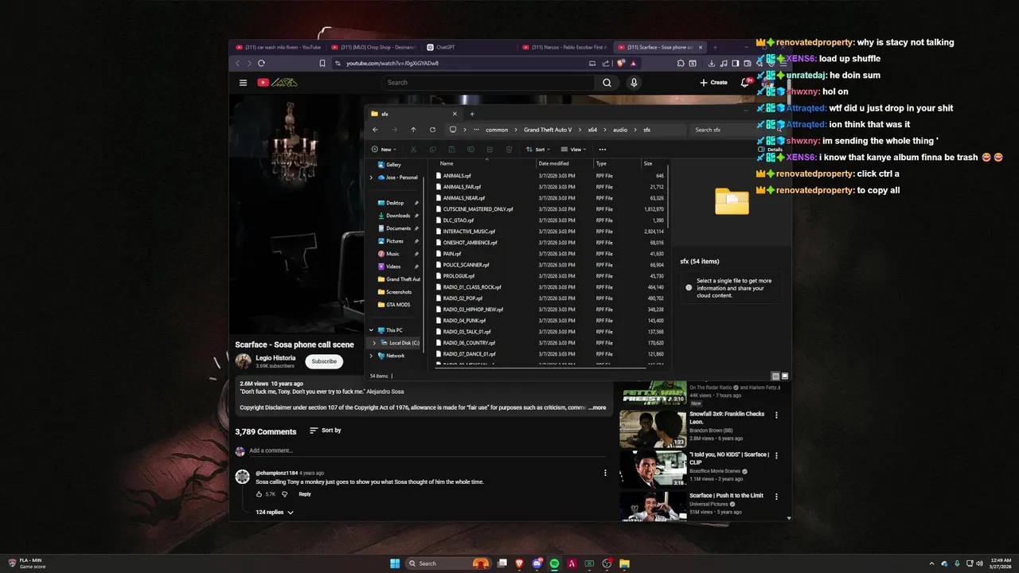Click the Rename icon in Explorer toolbar

coord(470,149)
